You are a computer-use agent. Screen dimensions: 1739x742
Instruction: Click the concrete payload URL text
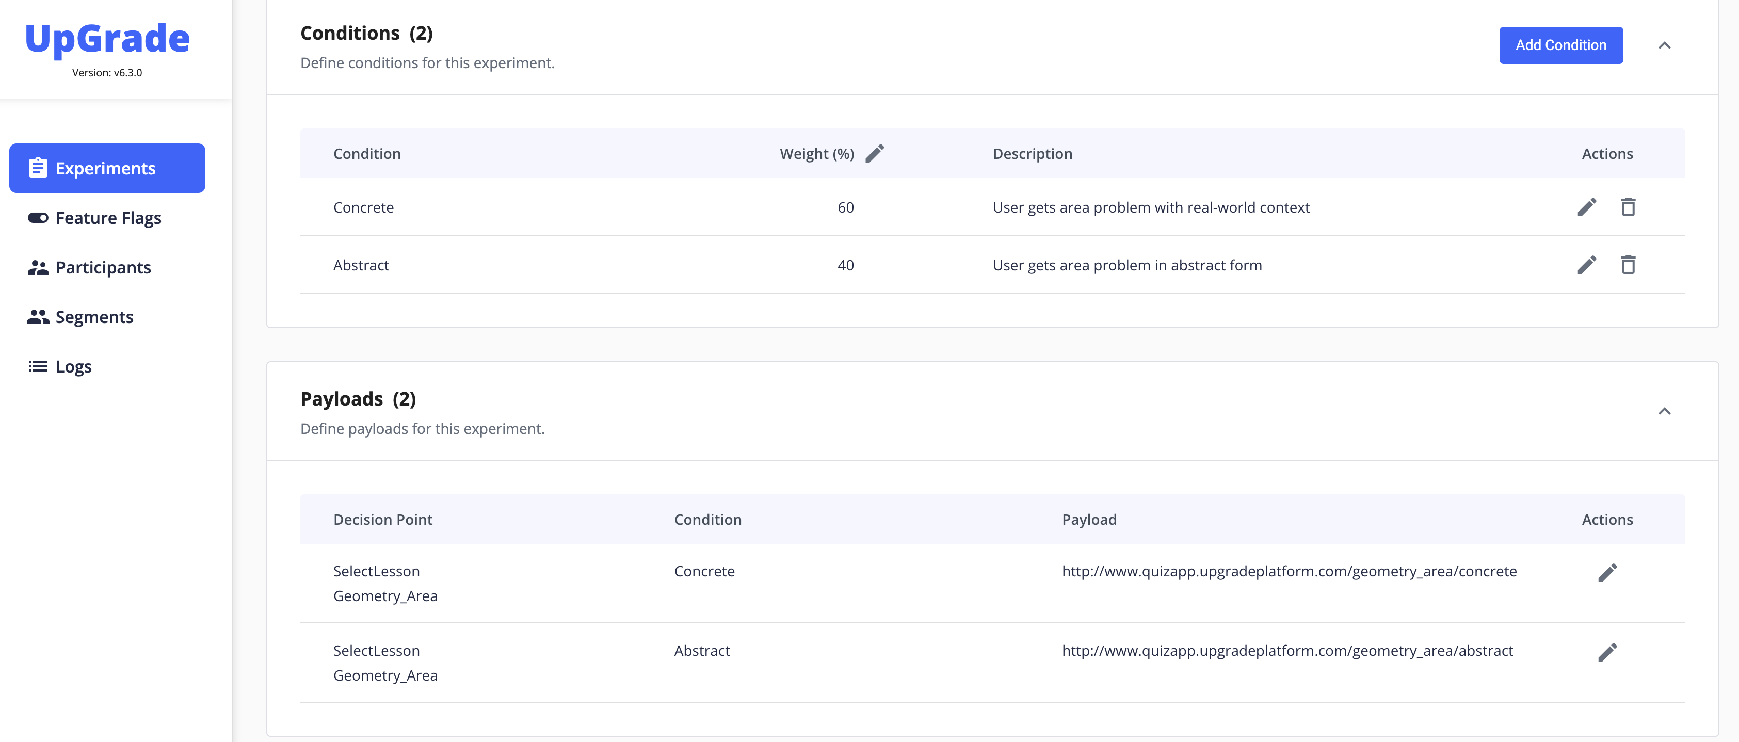1289,571
